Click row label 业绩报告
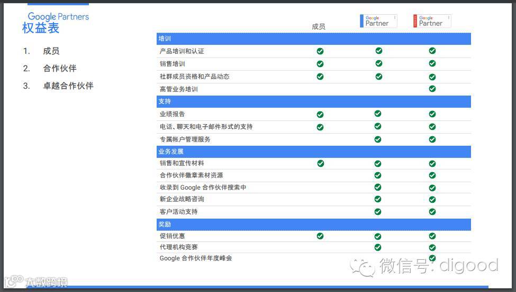516x292 pixels. tap(173, 114)
